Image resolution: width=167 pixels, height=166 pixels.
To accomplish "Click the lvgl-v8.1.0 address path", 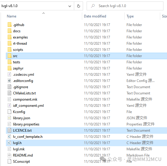I will point(9,6).
